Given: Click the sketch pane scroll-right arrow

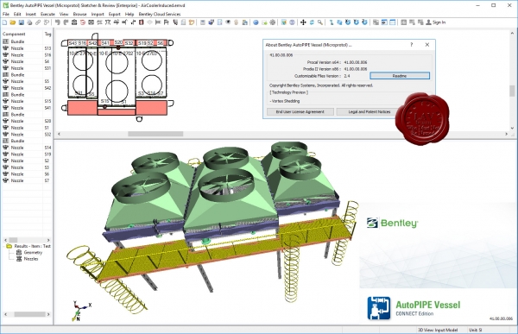Looking at the screenshot, I should 506,134.
